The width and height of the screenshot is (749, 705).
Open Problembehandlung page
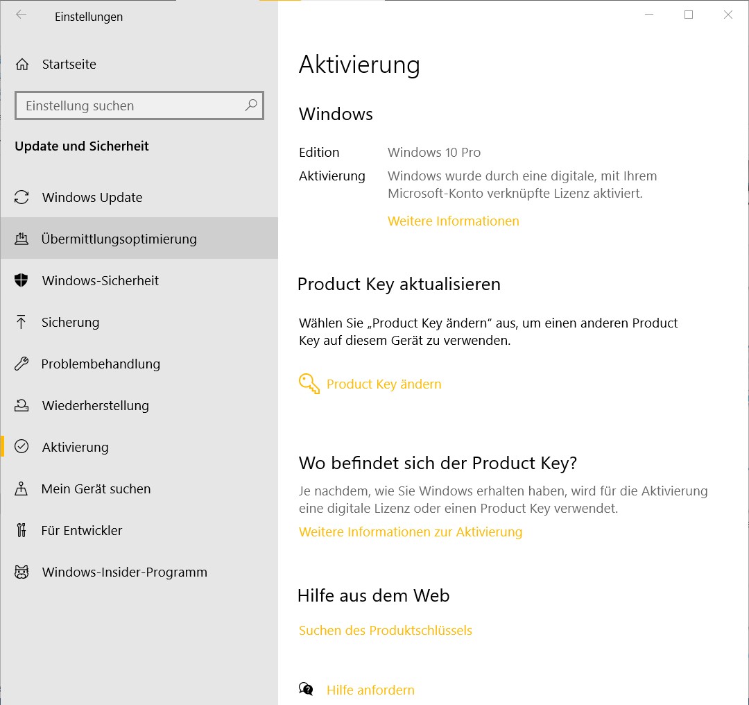[139, 363]
